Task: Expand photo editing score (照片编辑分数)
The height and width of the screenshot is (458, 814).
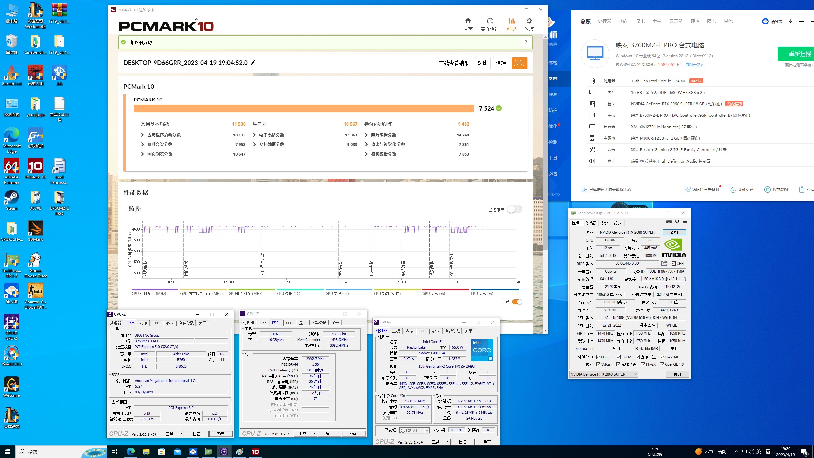Action: [366, 135]
